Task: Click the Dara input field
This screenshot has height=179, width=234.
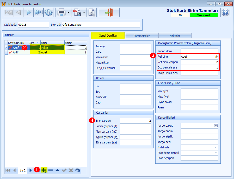Action: [136, 52]
